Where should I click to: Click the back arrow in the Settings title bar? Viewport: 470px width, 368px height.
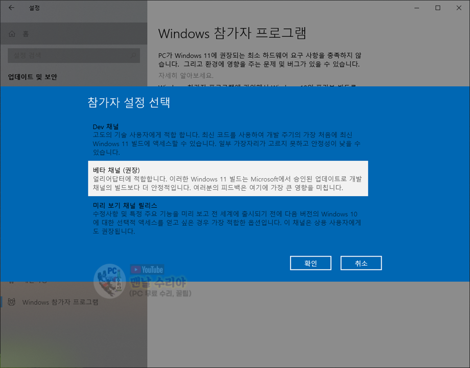[x=11, y=8]
